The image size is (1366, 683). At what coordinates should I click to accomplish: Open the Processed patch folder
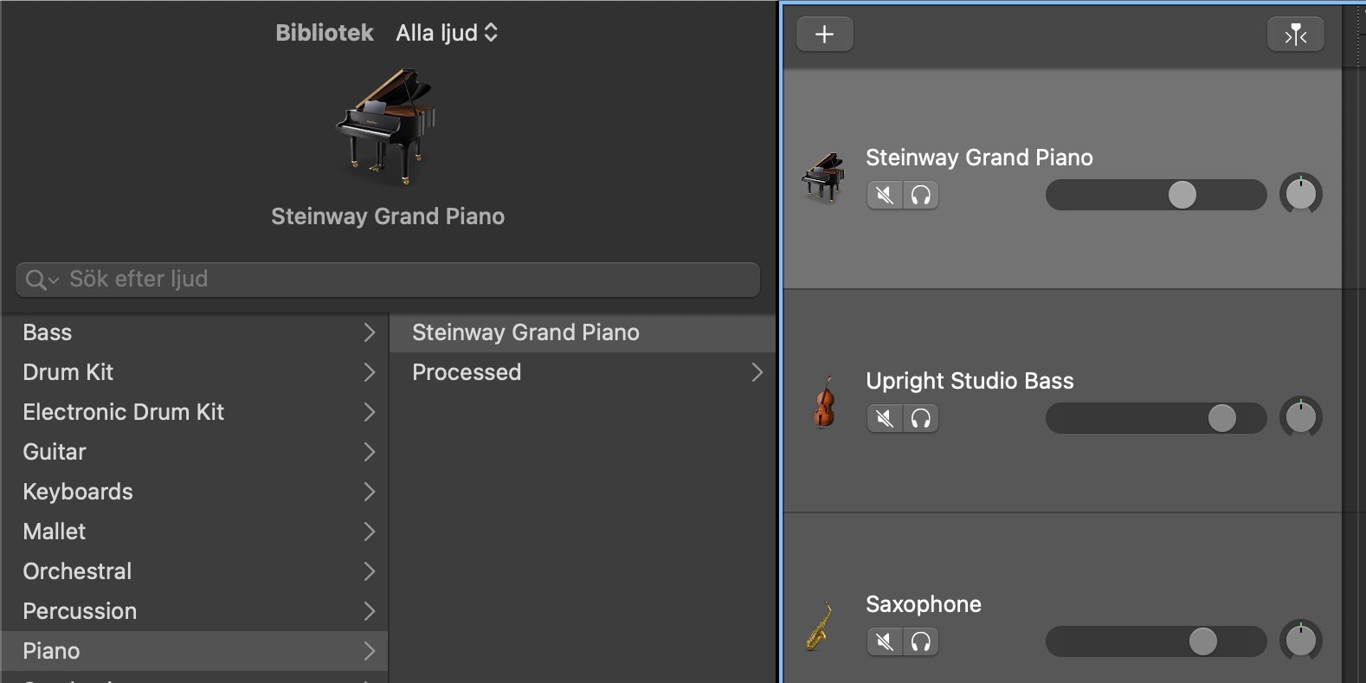[x=583, y=372]
